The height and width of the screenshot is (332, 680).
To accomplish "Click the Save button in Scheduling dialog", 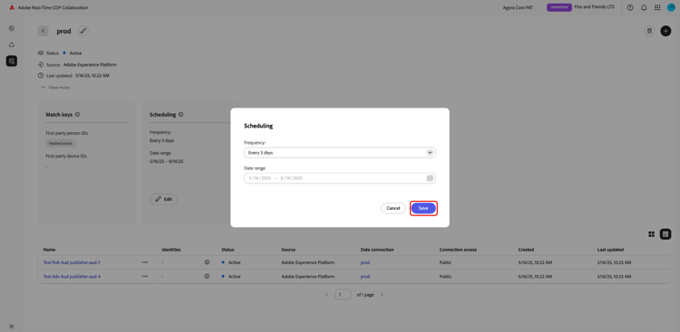I will (423, 208).
